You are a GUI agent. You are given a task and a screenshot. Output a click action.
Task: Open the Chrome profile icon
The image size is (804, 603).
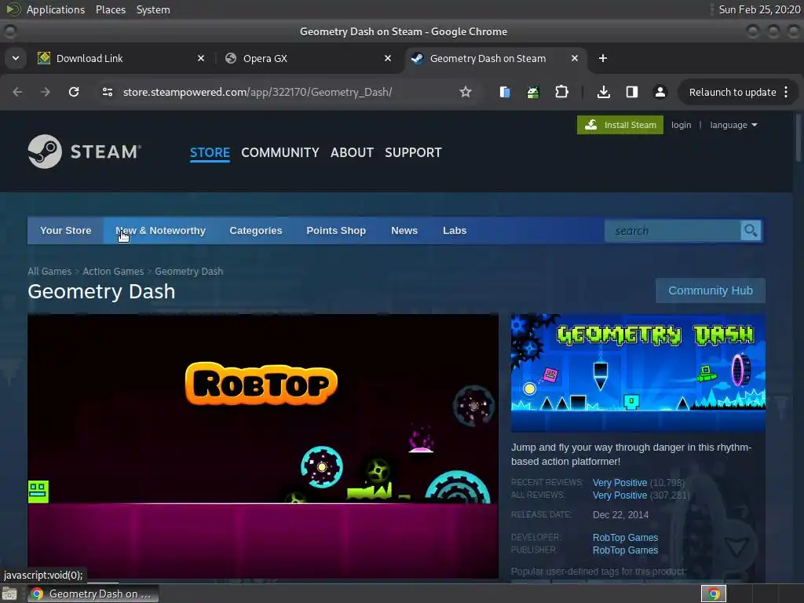point(660,92)
